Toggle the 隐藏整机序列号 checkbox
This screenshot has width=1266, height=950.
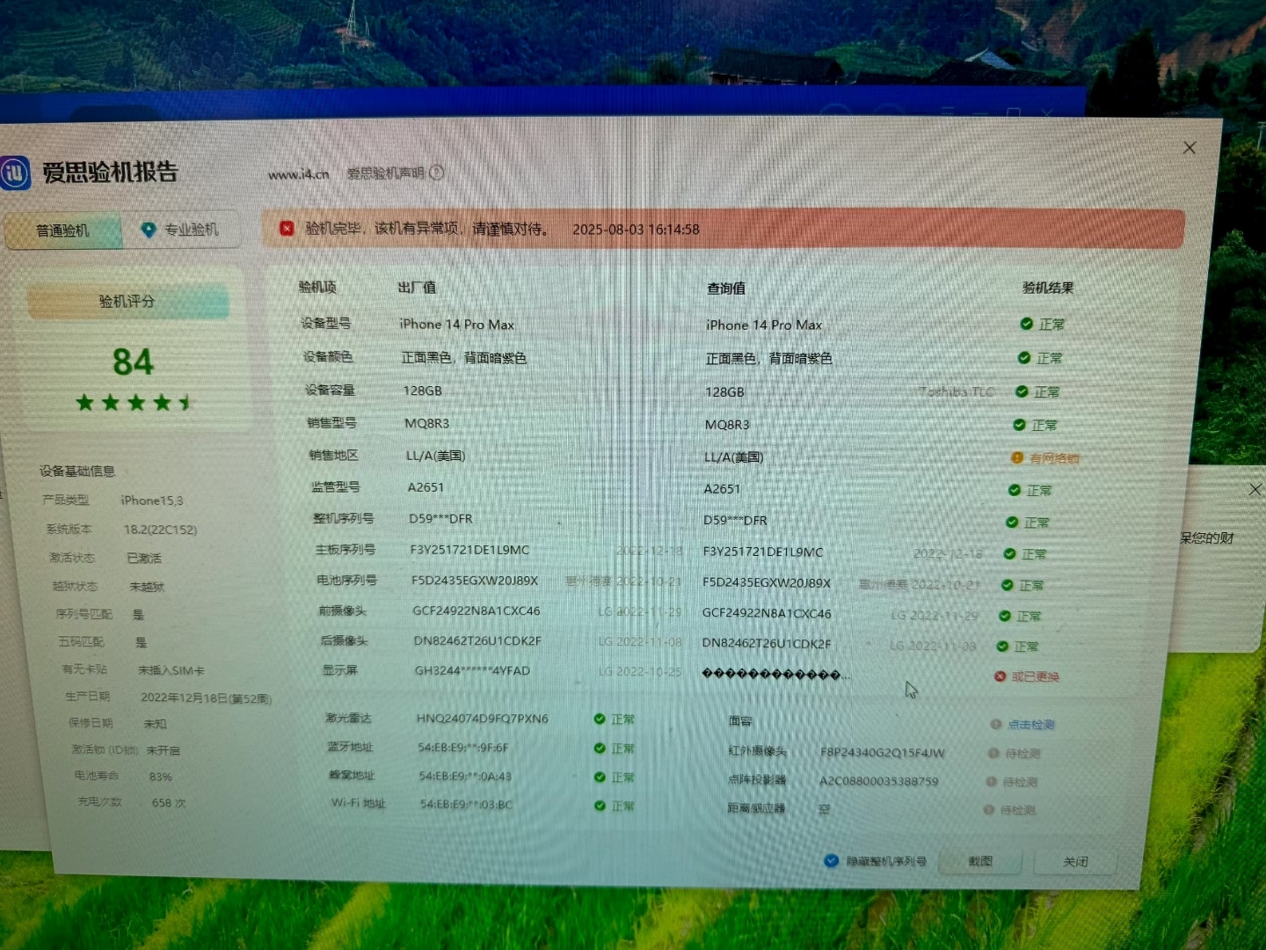[x=831, y=861]
